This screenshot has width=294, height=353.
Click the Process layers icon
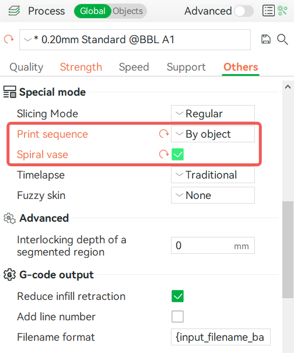click(x=14, y=11)
